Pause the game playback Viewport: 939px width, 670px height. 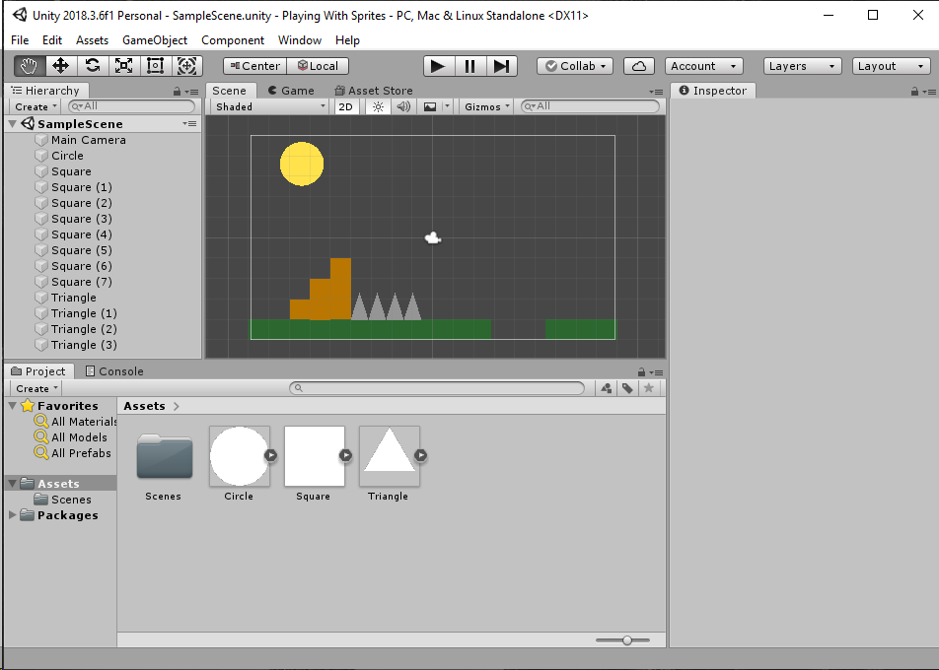click(x=469, y=65)
